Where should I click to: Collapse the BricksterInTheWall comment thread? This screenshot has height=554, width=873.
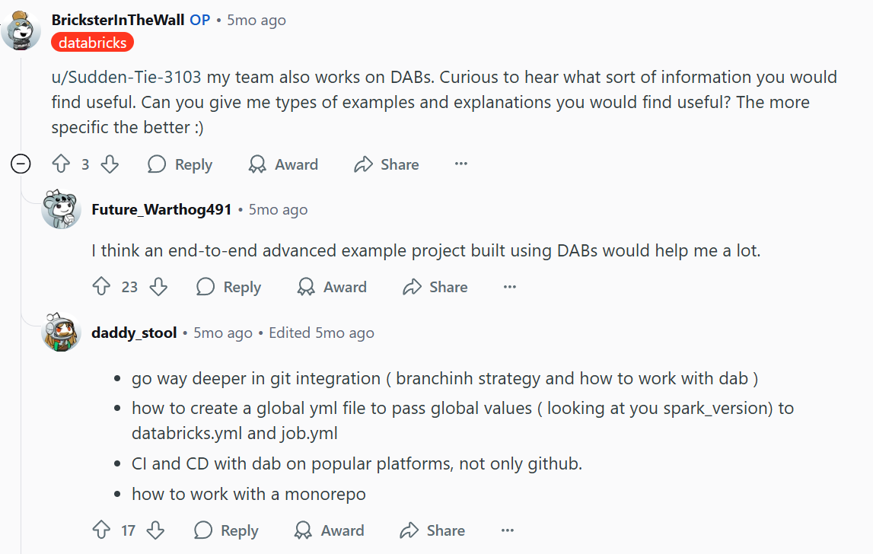coord(21,164)
